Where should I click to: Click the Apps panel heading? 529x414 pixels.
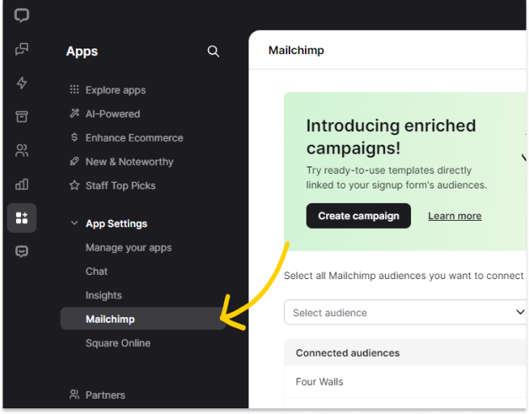pos(82,52)
